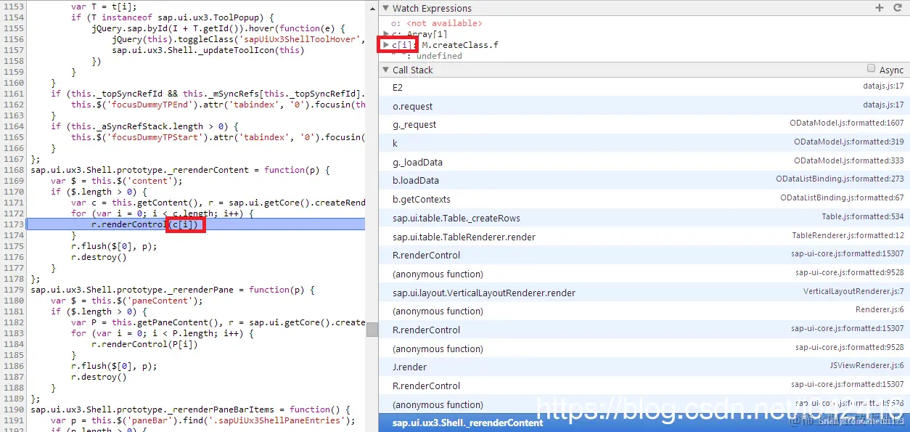Viewport: 910px width, 432px height.
Task: Open ODataListBinding.js:formatted:67 source link
Action: pyautogui.click(x=842, y=197)
